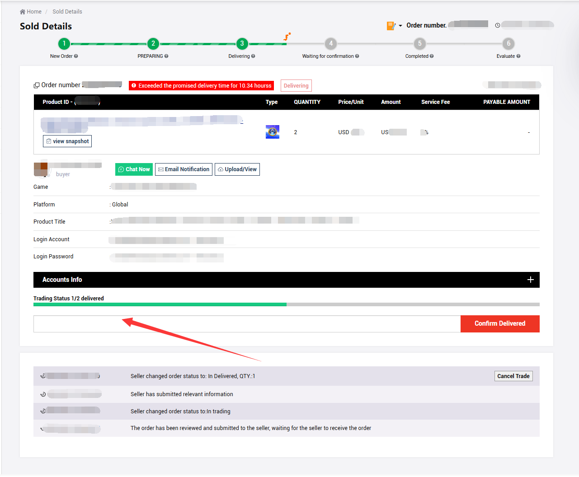
Task: Start a conversation with Chat Now
Action: coord(134,169)
